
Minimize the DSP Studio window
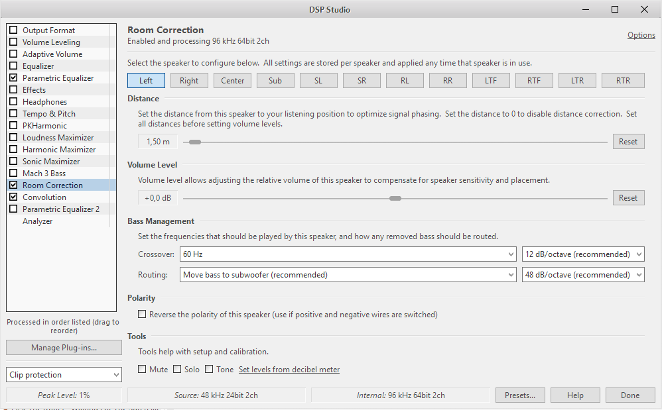click(x=586, y=9)
